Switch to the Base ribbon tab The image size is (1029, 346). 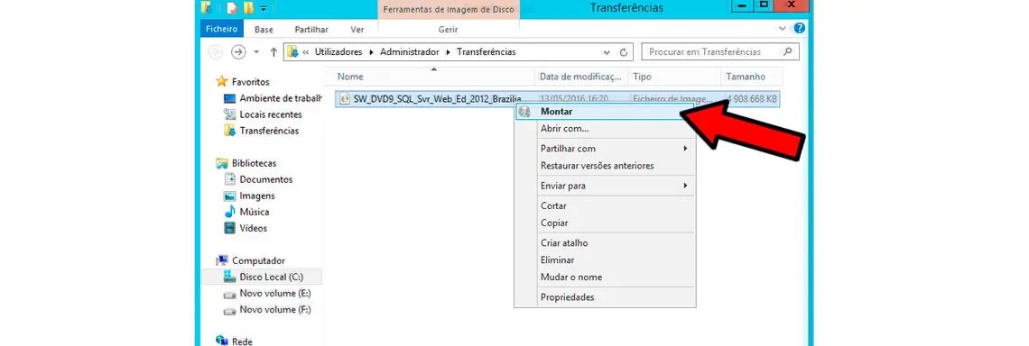tap(264, 30)
